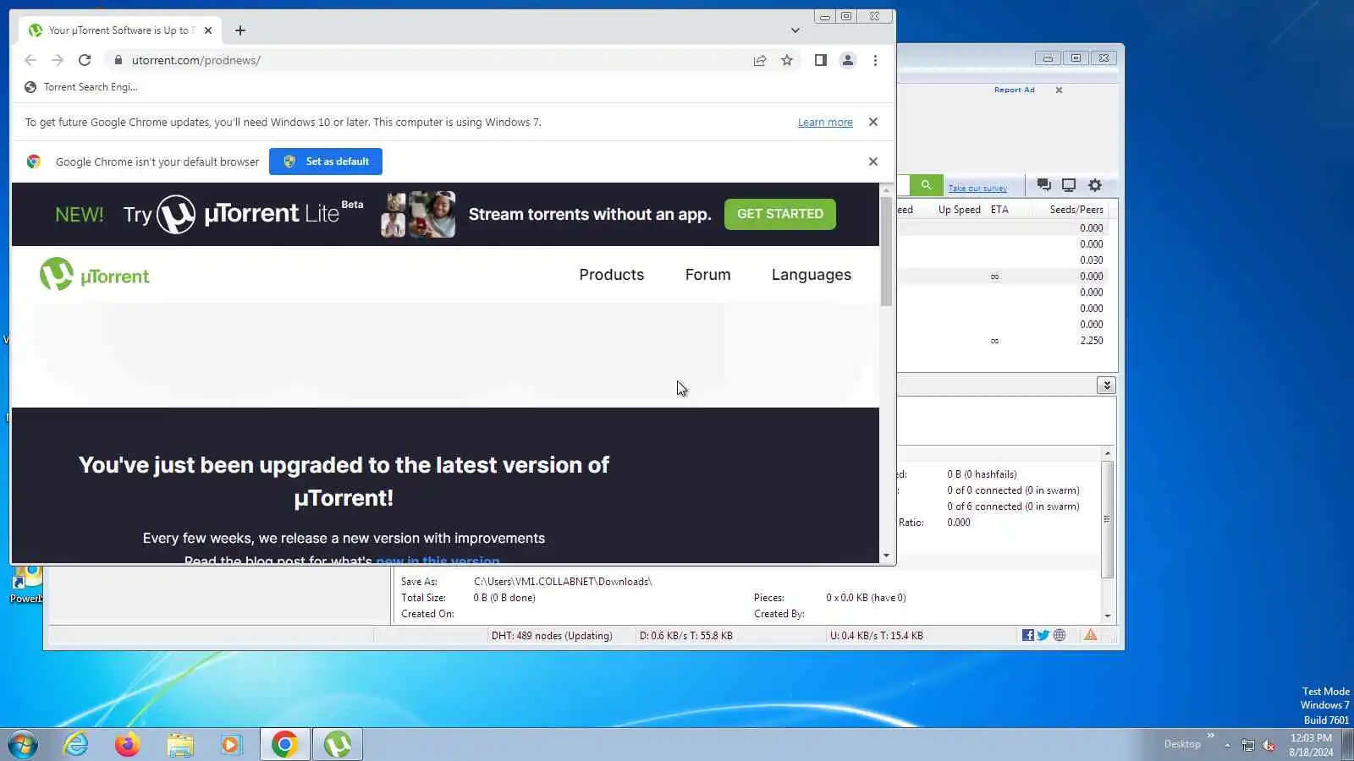
Task: Click DHT nodes status bar entry
Action: click(552, 636)
